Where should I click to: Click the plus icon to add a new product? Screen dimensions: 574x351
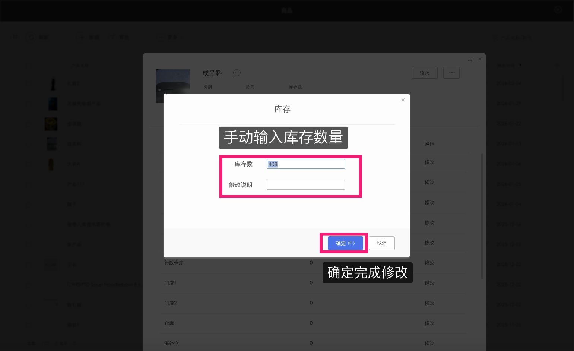82,37
